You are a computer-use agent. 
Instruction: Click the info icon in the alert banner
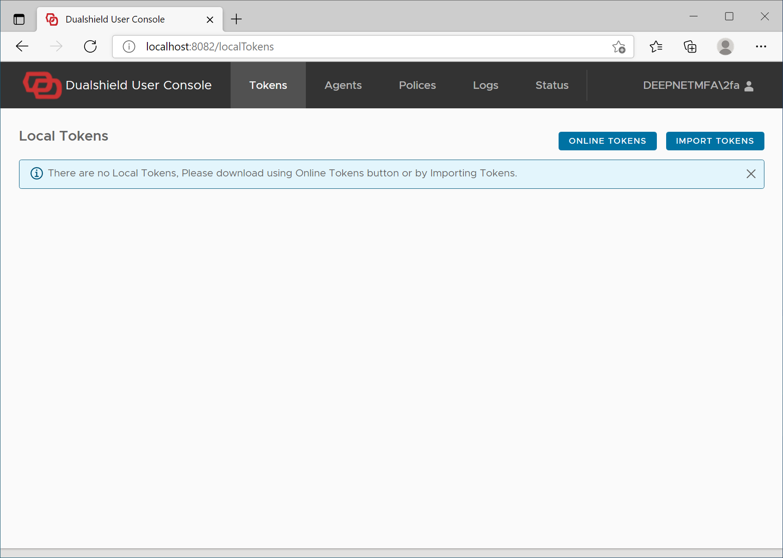coord(37,173)
